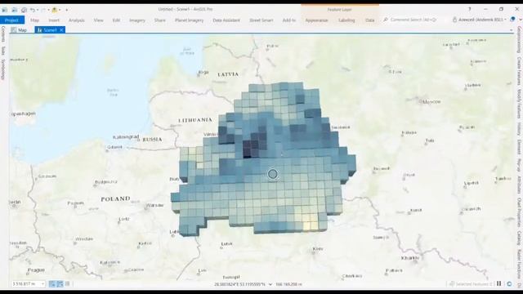Open the Insert ribbon tab
Image resolution: width=523 pixels, height=294 pixels.
(54, 20)
